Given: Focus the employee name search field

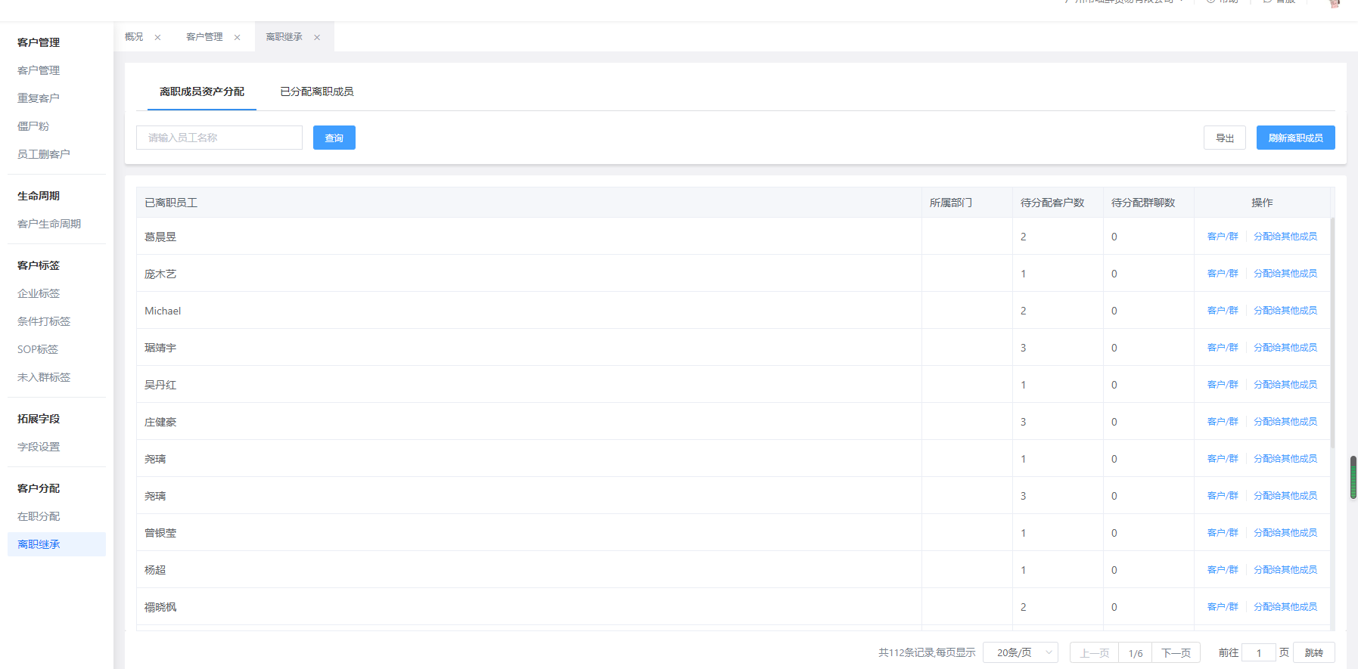Looking at the screenshot, I should pyautogui.click(x=219, y=138).
